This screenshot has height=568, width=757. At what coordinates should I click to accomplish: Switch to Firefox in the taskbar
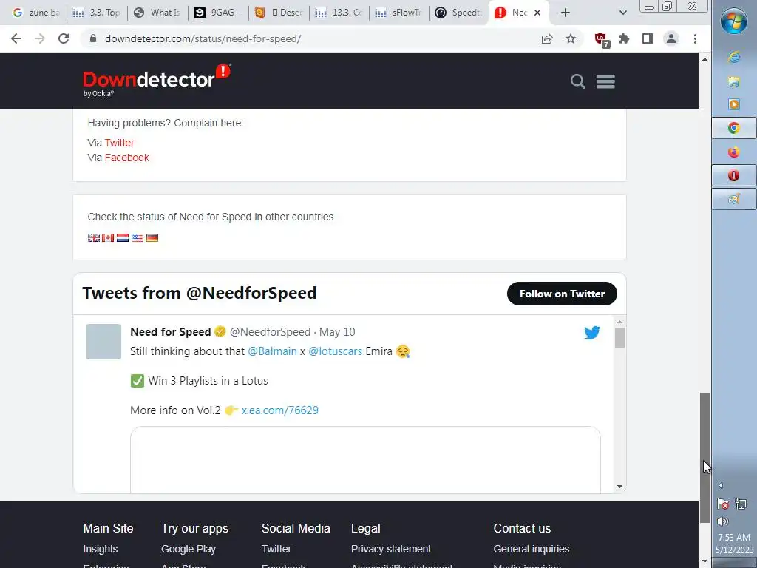pyautogui.click(x=734, y=152)
